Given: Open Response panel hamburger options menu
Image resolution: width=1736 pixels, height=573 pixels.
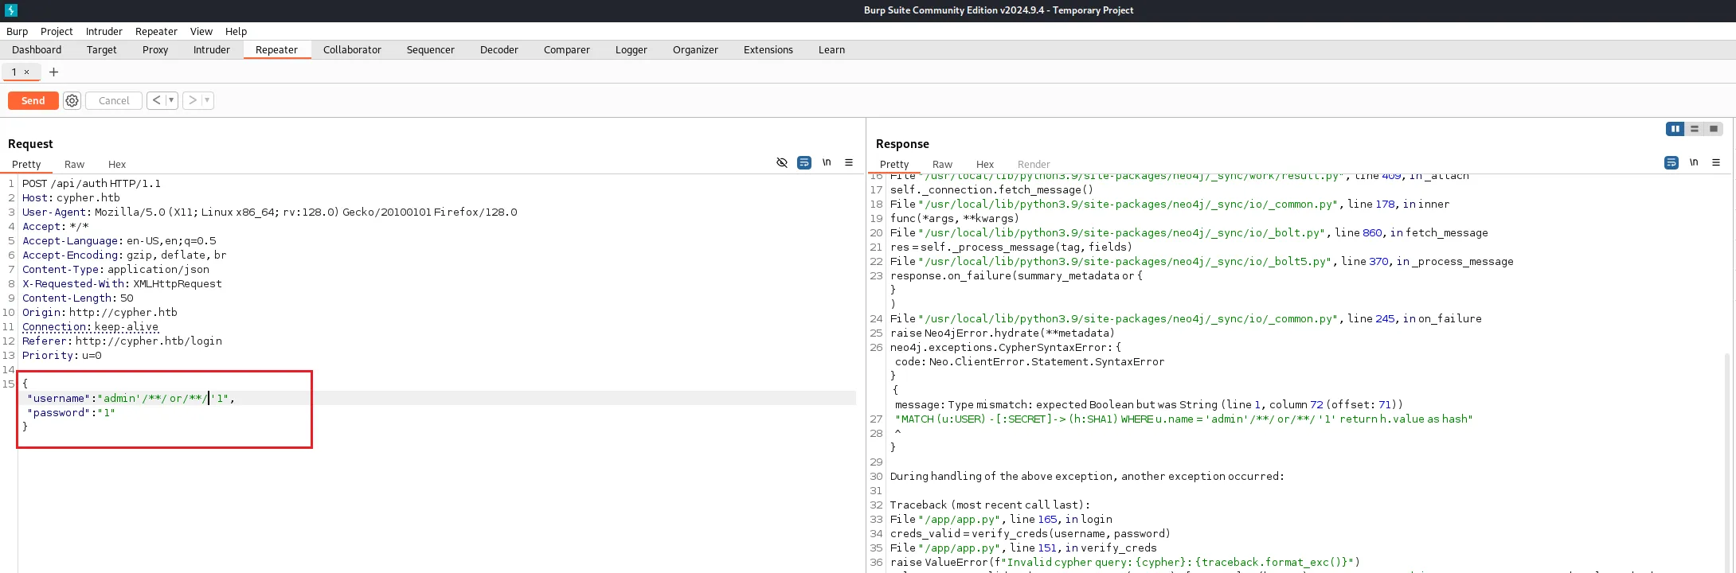Looking at the screenshot, I should click(1716, 162).
